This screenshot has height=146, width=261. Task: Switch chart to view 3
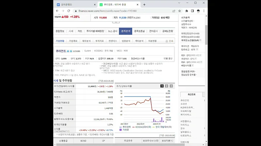point(171,86)
